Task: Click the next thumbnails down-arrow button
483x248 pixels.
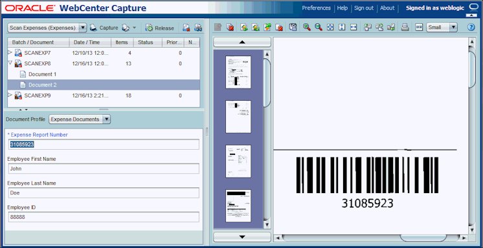Action: [242, 236]
